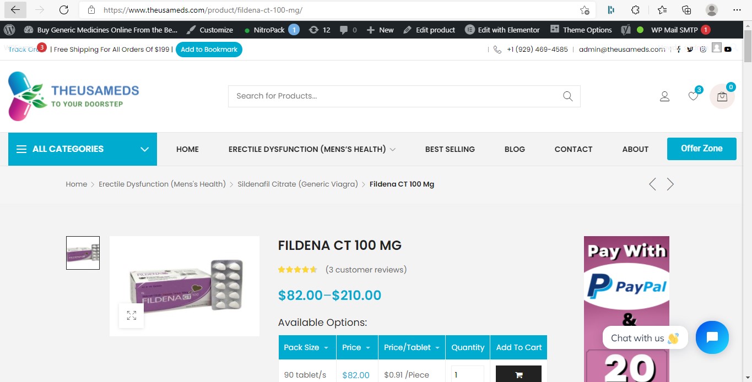Open the user account icon
This screenshot has width=752, height=382.
point(664,96)
